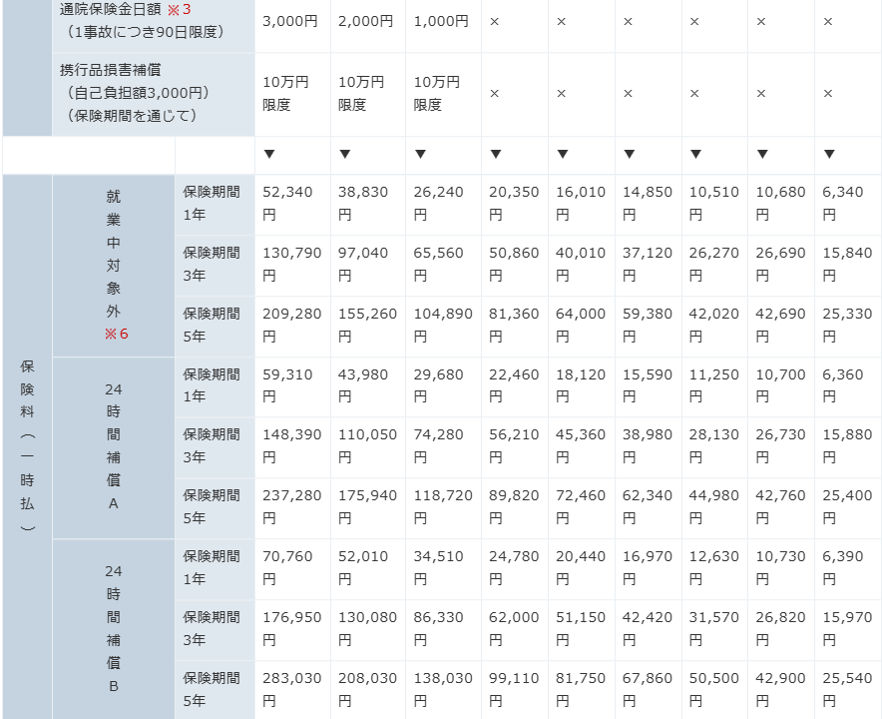Select the 24時間補償B plan header
Screen dimensions: 882x719
pyautogui.click(x=114, y=629)
